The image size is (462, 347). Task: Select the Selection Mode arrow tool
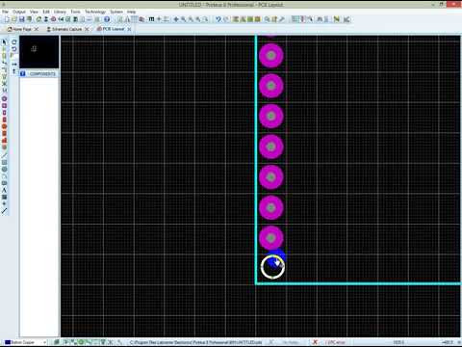pos(5,42)
